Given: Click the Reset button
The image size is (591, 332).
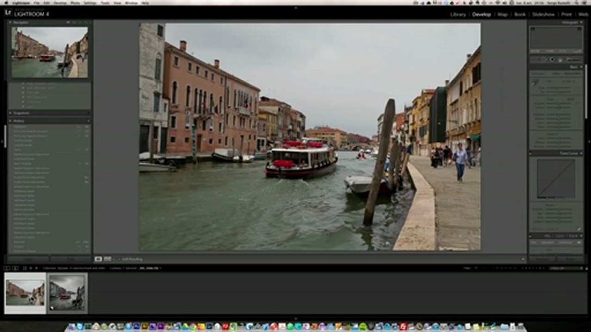Looking at the screenshot, I should coord(570,259).
